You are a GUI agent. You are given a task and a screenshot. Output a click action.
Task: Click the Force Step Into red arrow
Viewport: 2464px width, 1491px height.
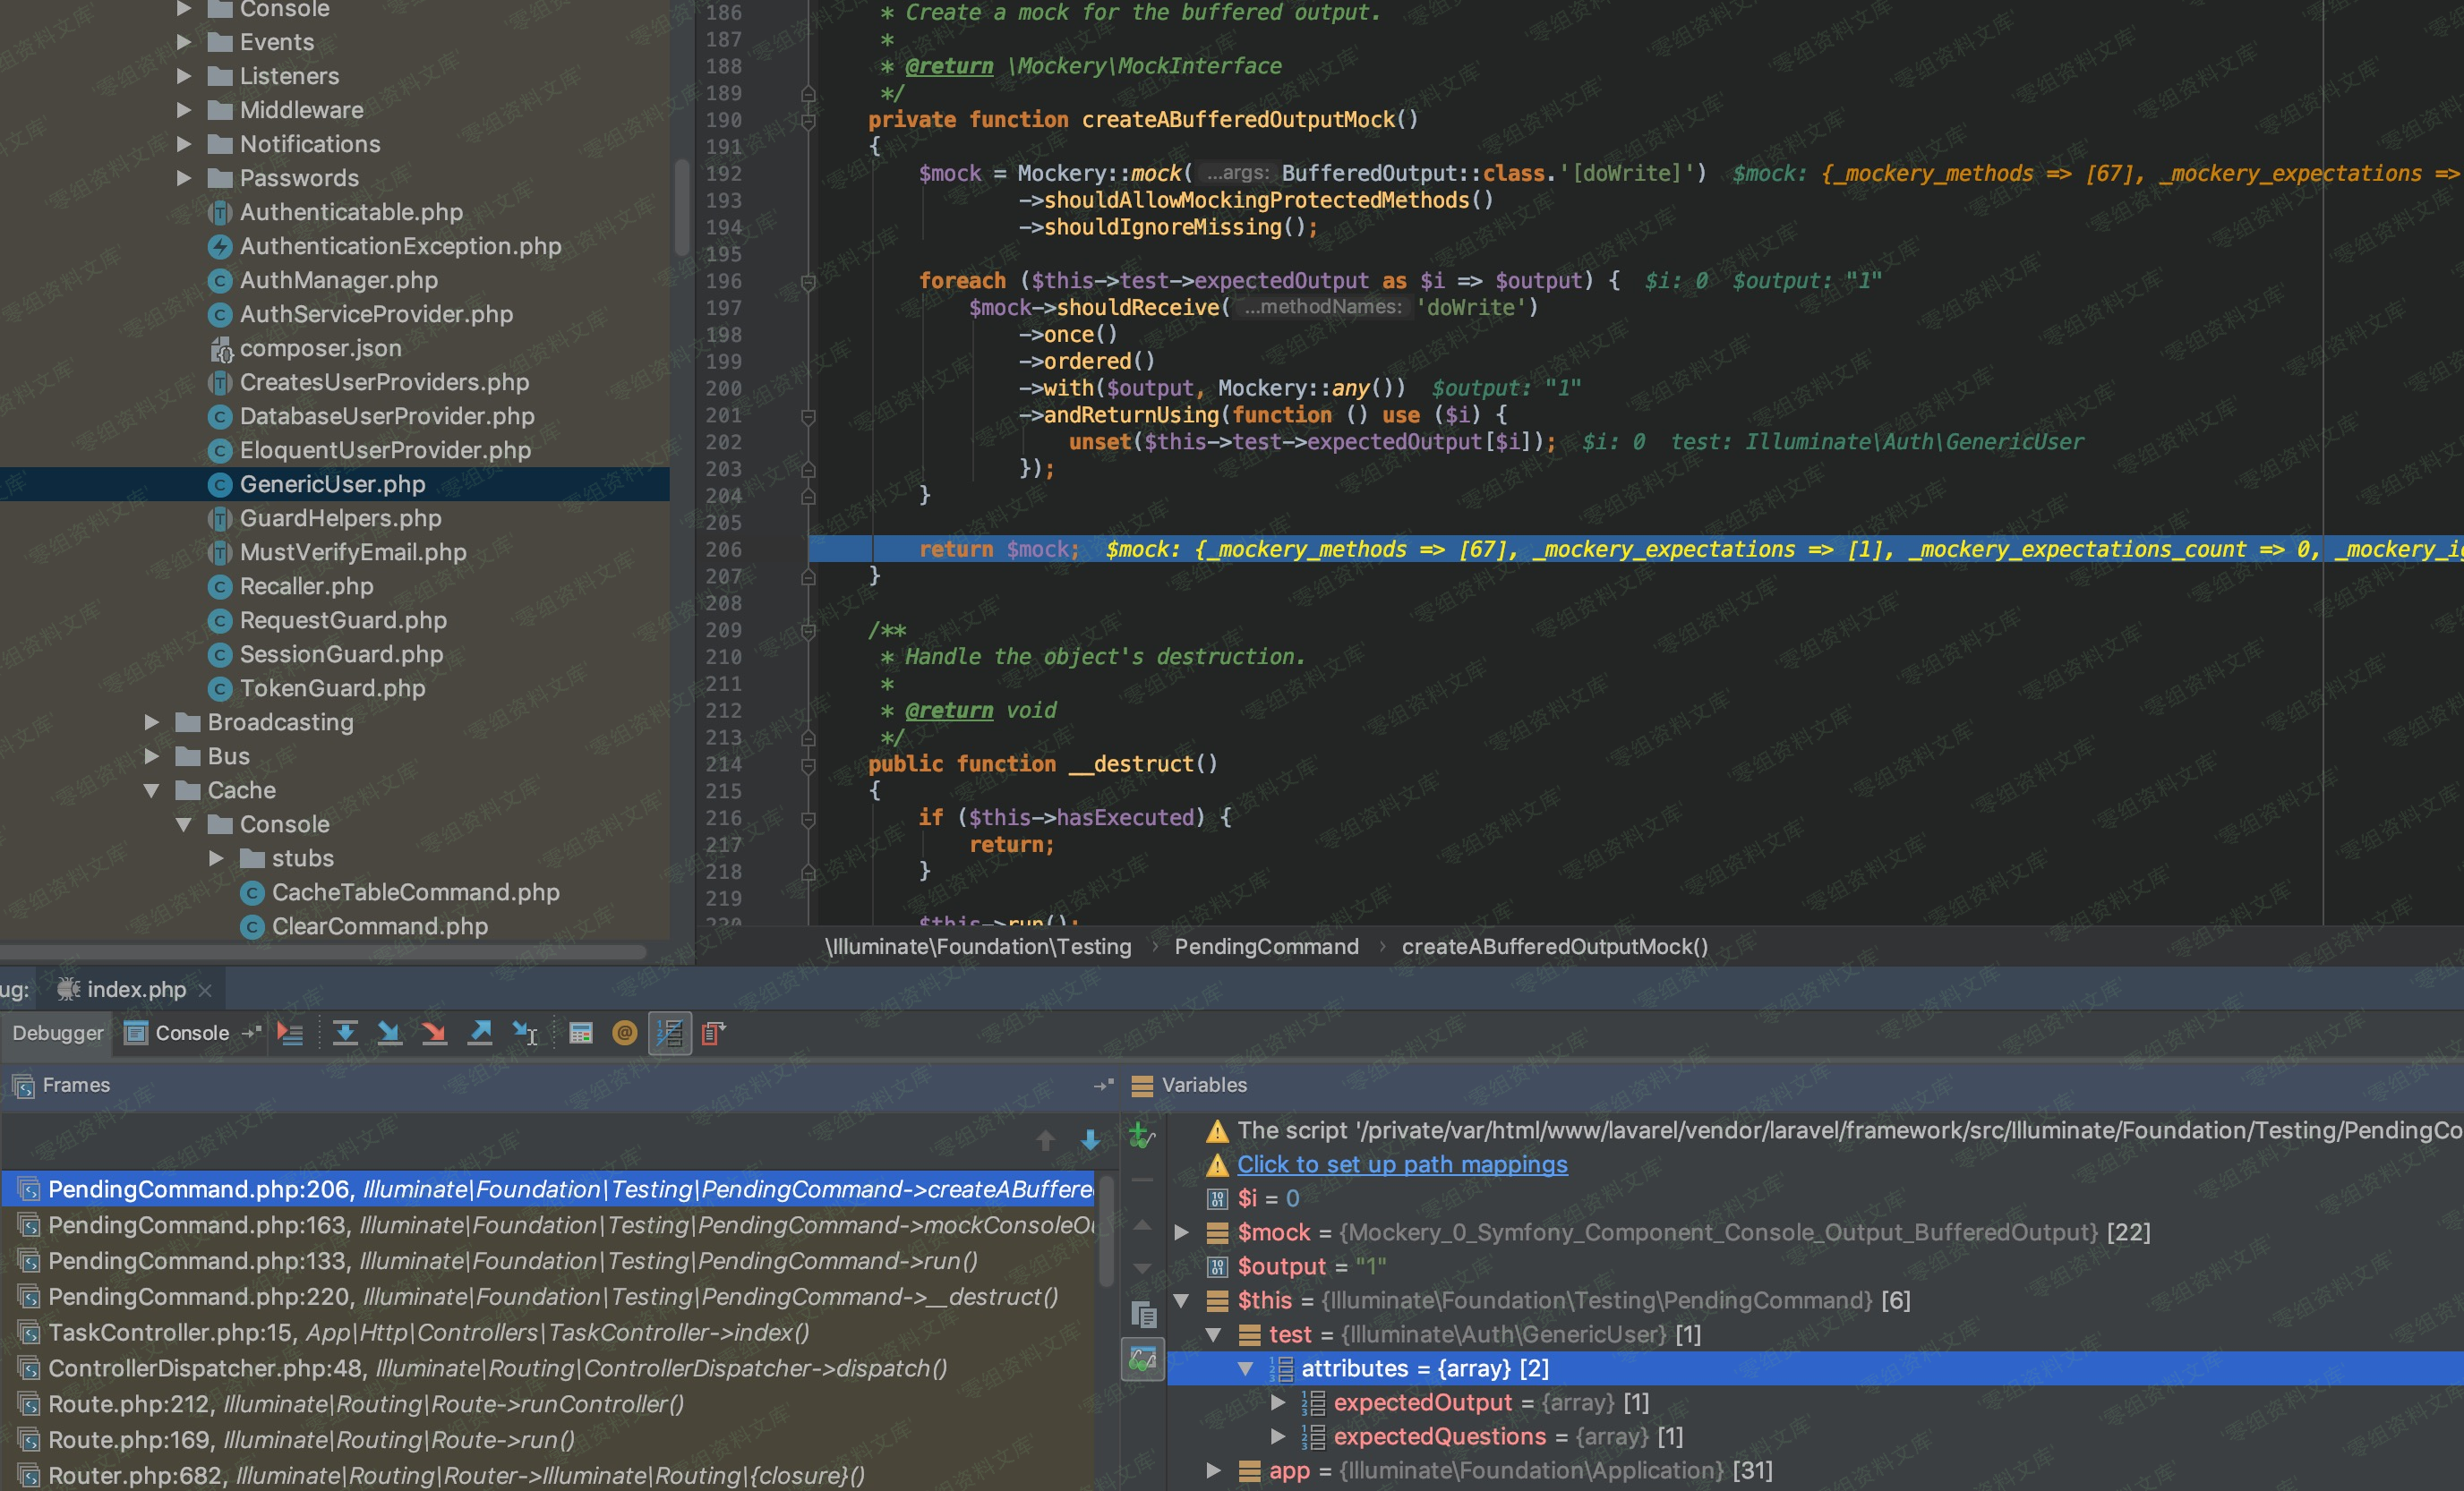pyautogui.click(x=434, y=1034)
